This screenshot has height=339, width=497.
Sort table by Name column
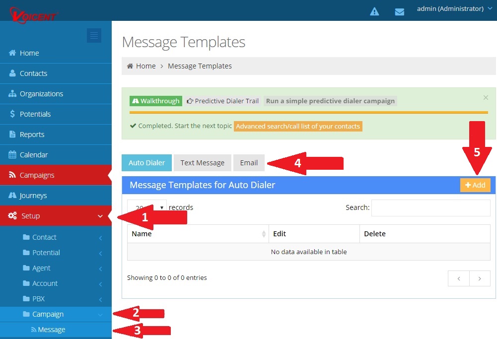point(198,234)
